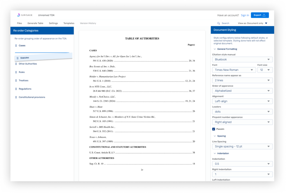Open the Leaders dropdown set to dots
Screen dimensions: 286x193
pyautogui.click(x=242, y=112)
